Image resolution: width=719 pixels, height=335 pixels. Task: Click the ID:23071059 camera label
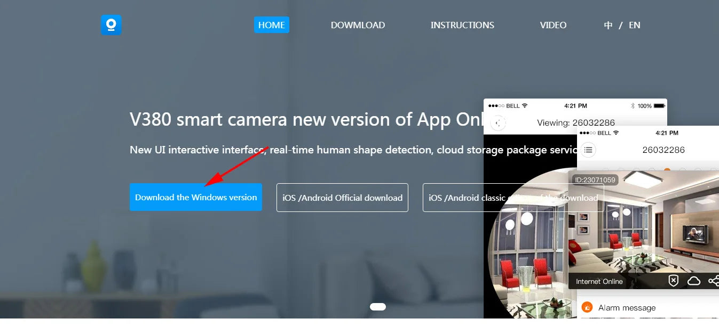[x=595, y=180]
